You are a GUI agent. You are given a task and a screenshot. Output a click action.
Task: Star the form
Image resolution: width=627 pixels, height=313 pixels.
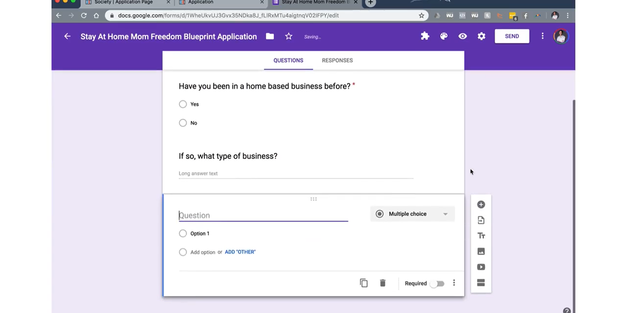pos(289,36)
